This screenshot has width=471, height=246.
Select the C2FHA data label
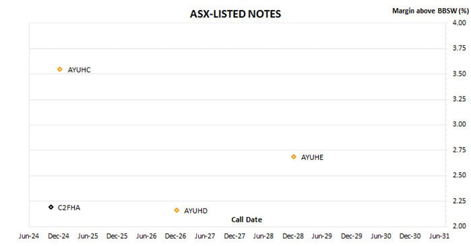coord(69,208)
